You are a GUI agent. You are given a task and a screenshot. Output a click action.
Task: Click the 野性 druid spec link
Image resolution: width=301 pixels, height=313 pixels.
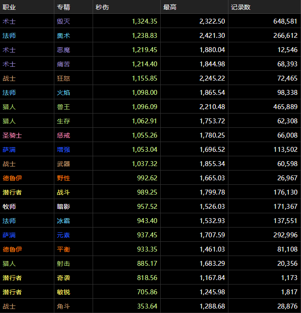tap(63, 178)
